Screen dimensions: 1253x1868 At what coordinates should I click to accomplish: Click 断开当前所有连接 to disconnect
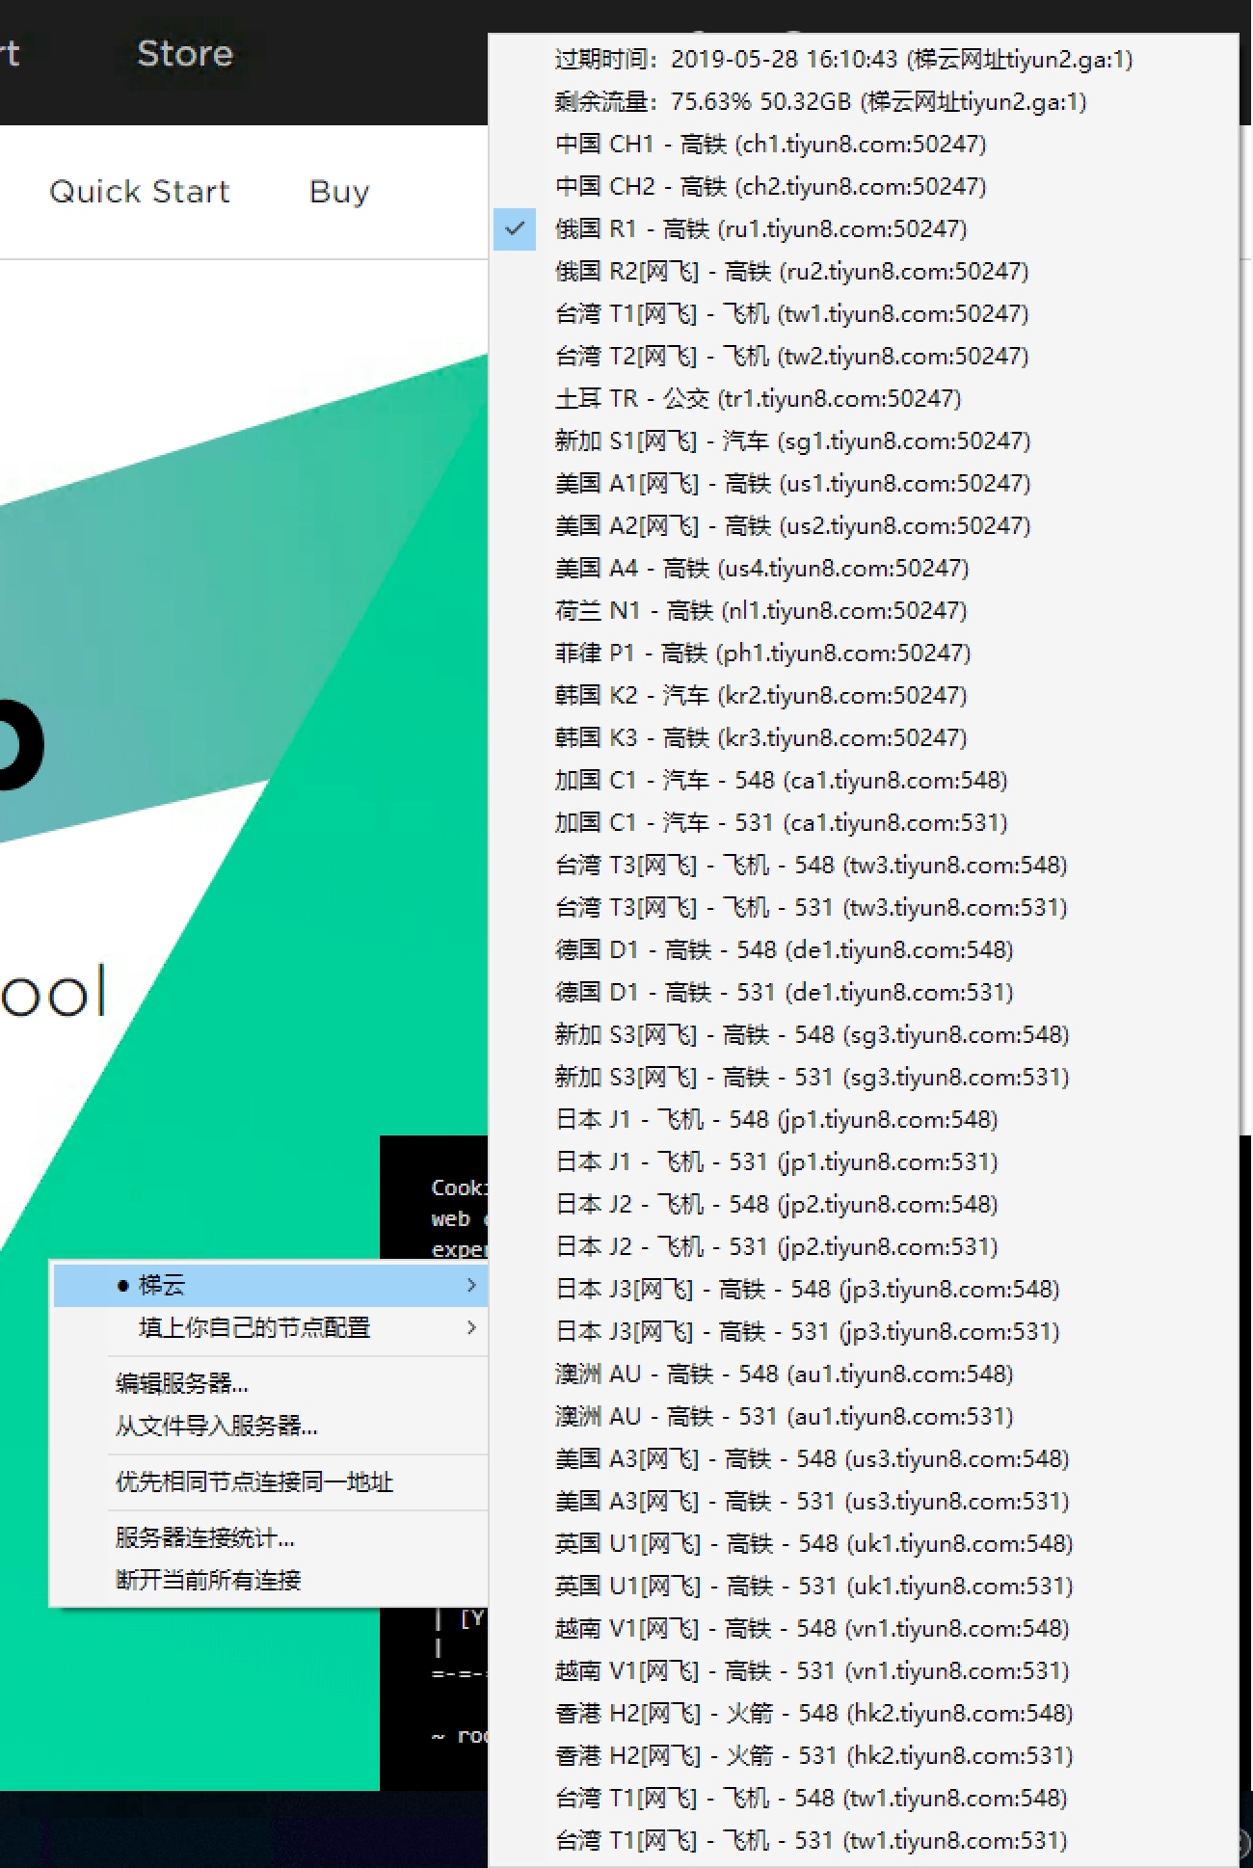click(208, 1580)
